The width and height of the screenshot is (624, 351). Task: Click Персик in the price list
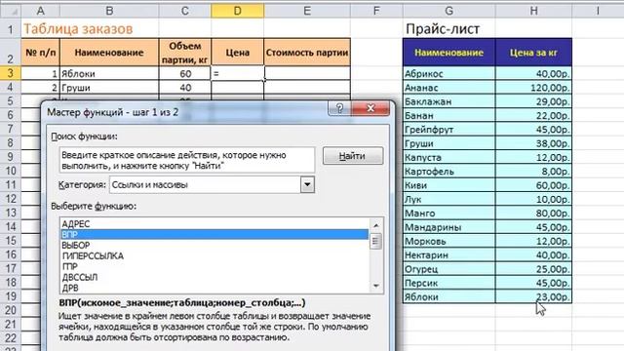(x=448, y=283)
